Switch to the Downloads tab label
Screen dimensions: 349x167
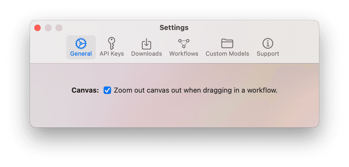(x=146, y=54)
